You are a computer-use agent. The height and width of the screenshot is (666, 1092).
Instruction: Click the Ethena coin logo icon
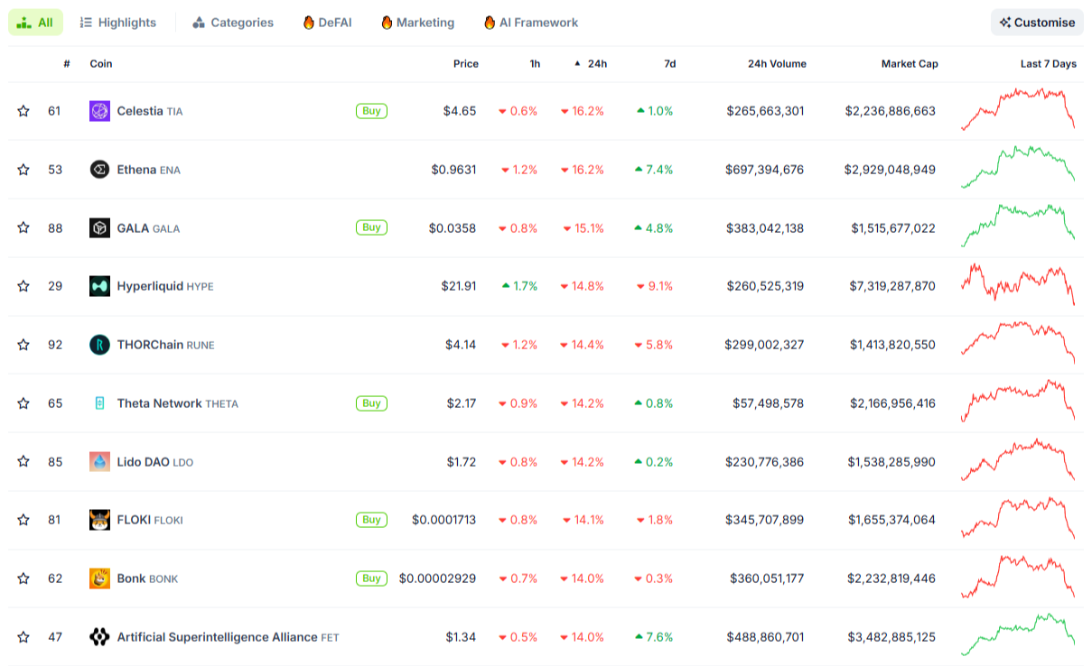99,170
